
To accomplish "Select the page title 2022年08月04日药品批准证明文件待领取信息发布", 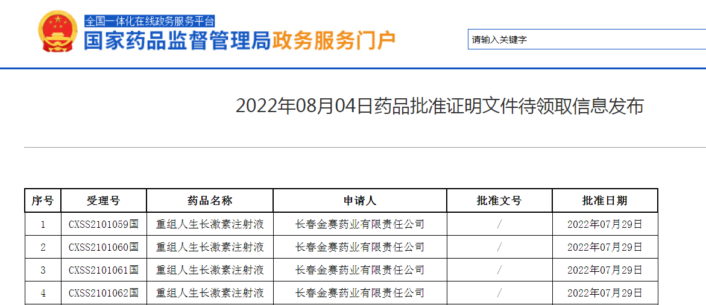I will click(440, 106).
